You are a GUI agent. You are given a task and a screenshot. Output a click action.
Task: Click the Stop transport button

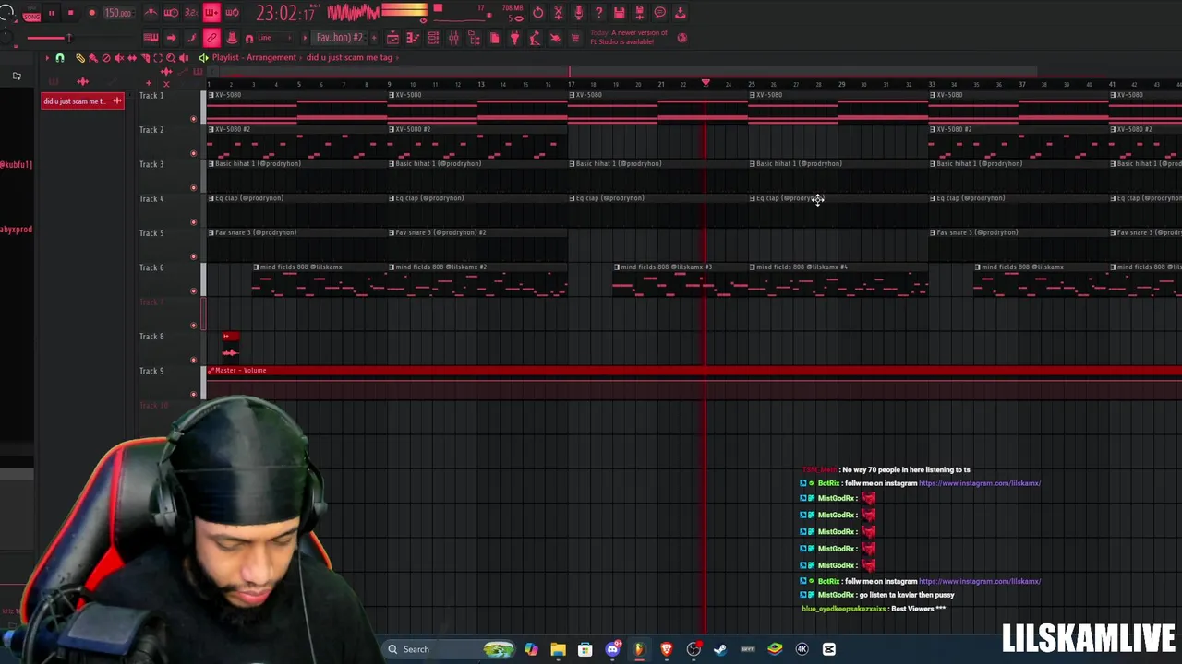click(70, 13)
